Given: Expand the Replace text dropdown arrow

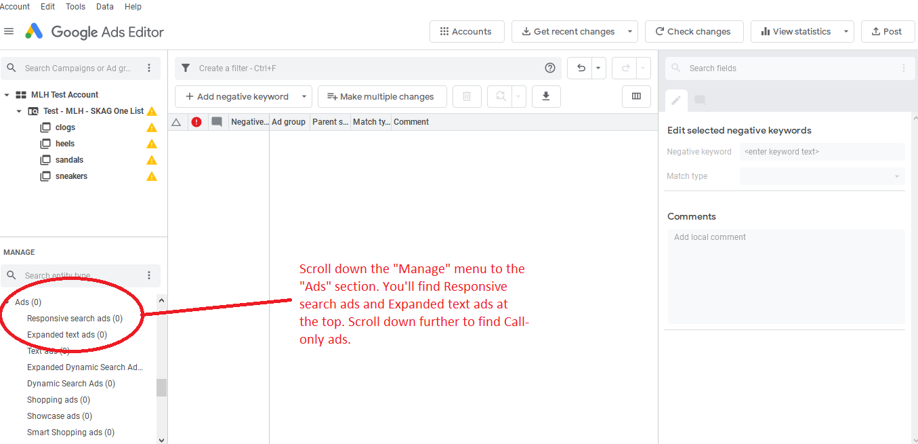Looking at the screenshot, I should (x=518, y=96).
